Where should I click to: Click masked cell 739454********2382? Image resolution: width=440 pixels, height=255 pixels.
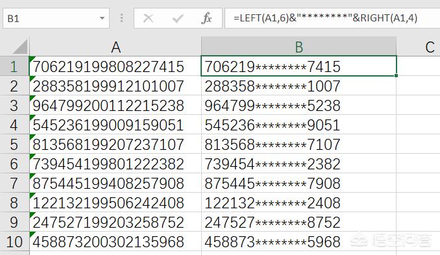[299, 164]
